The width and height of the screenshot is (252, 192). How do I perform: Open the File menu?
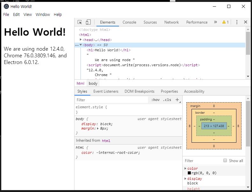(6, 14)
